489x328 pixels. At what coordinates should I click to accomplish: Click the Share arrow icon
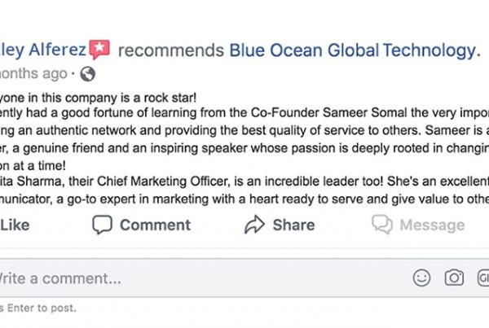point(255,225)
